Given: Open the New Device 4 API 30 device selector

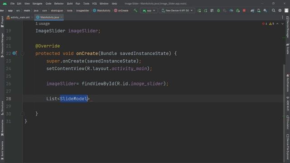Looking at the screenshot, I should point(177,10).
